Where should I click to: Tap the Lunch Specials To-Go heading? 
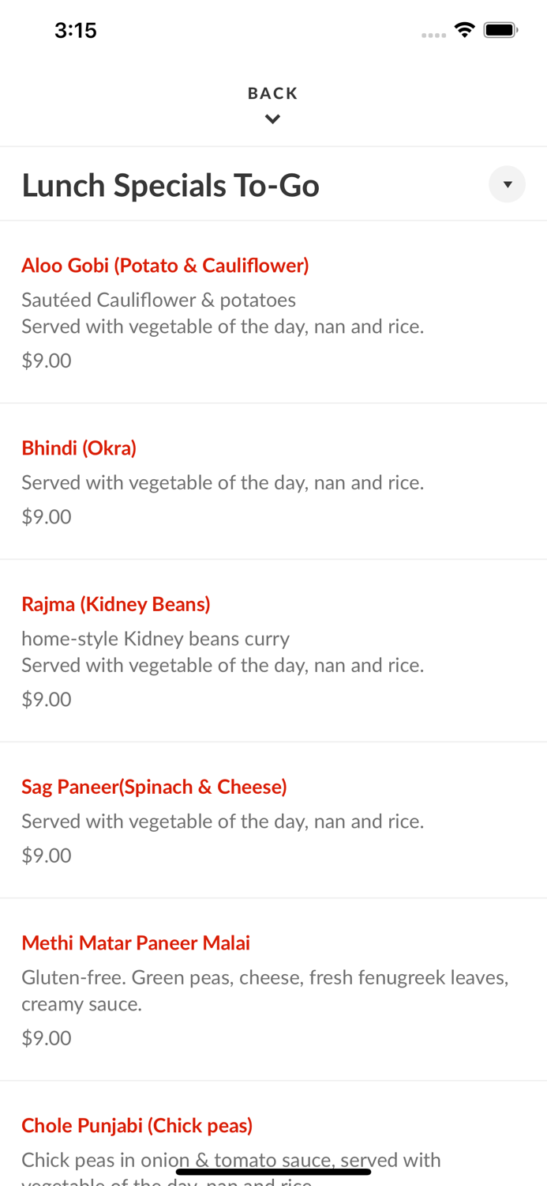170,186
